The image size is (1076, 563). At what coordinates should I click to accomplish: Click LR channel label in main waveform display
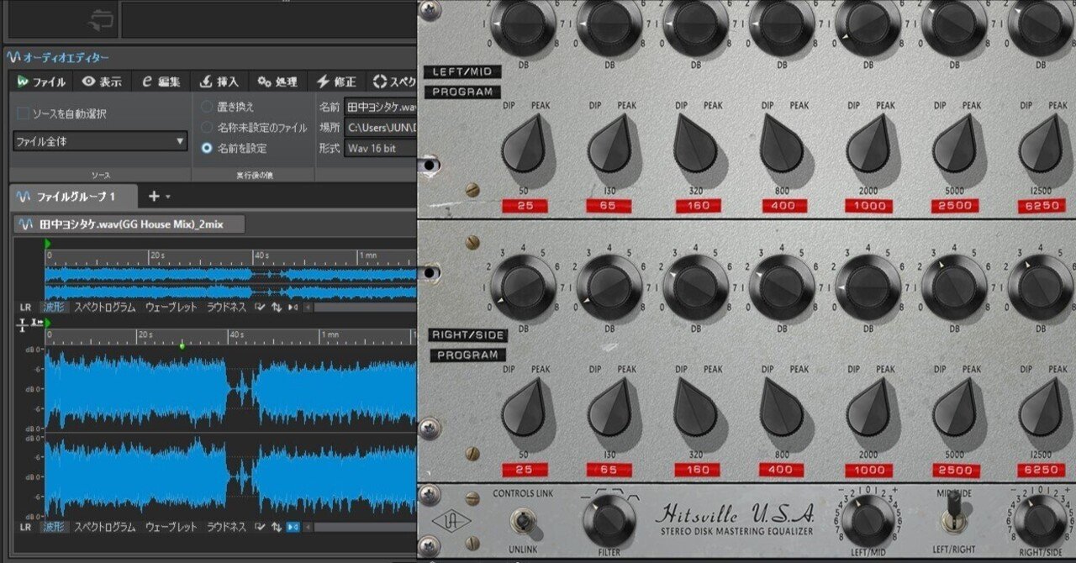[25, 527]
